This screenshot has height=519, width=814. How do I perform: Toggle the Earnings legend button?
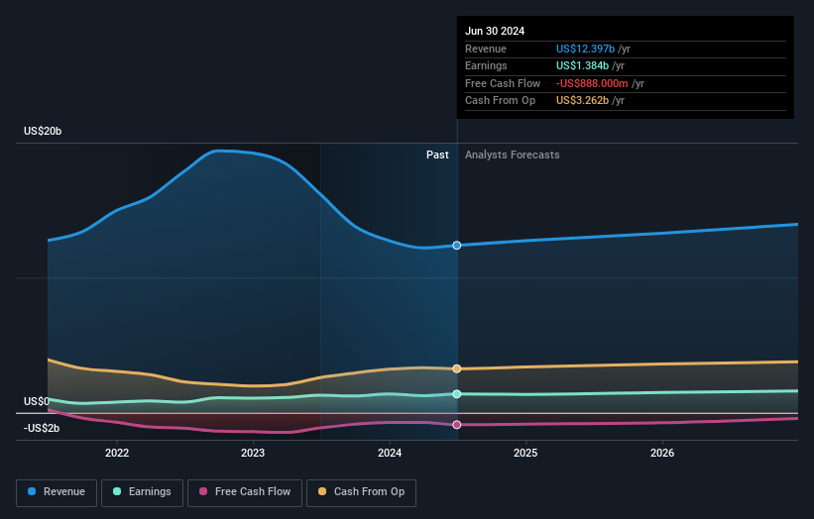coord(142,492)
